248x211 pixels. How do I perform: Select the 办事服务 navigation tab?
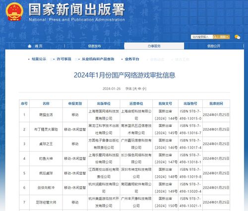click(x=154, y=46)
